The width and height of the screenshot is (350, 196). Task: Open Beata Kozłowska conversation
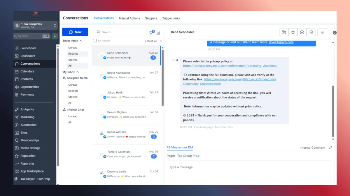[x=126, y=75]
